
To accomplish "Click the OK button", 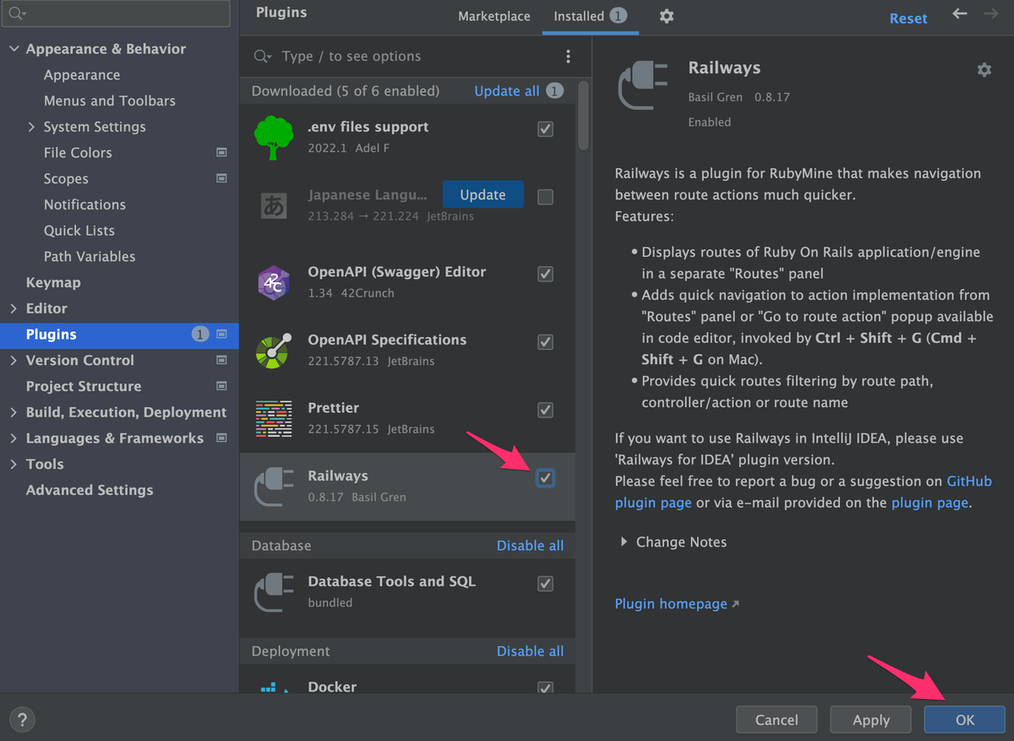I will pos(965,720).
